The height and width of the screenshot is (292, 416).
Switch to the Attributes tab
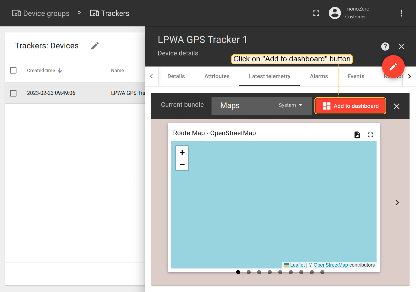pyautogui.click(x=217, y=76)
